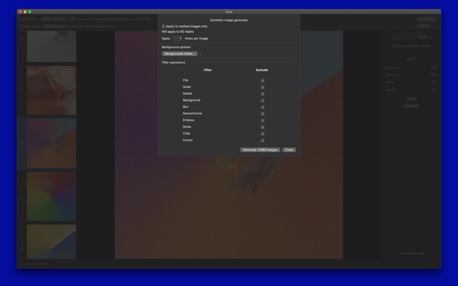This screenshot has width=458, height=286.
Task: Exclude the Scale filter
Action: click(263, 87)
